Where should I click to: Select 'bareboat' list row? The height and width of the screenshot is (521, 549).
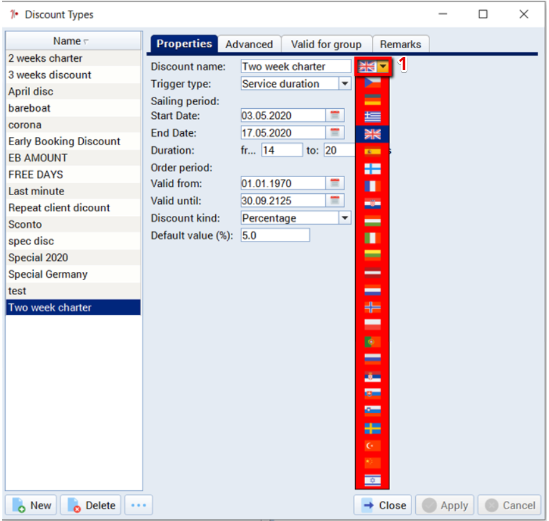73,108
